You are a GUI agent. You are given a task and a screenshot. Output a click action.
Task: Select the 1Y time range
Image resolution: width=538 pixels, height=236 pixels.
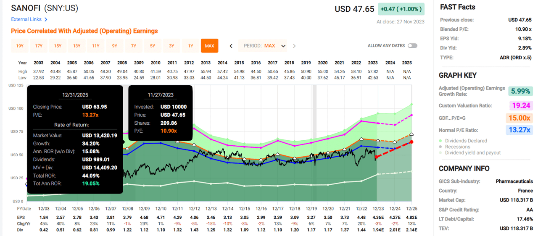(190, 46)
